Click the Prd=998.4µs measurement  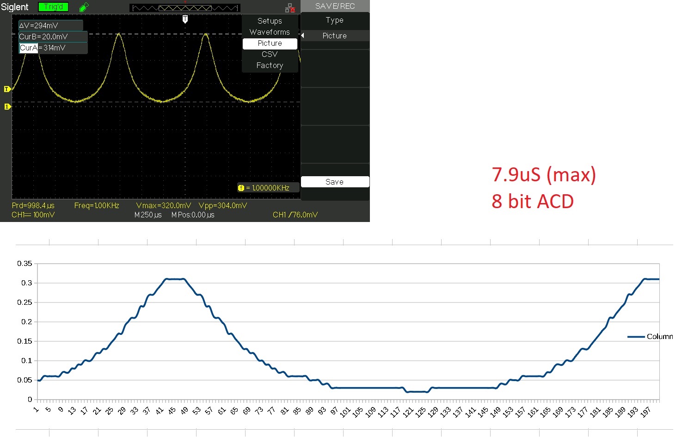(33, 205)
